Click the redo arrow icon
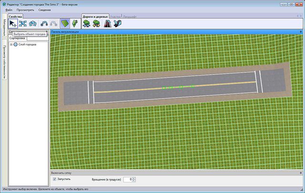Image resolution: width=305 pixels, height=193 pixels. 54,23
